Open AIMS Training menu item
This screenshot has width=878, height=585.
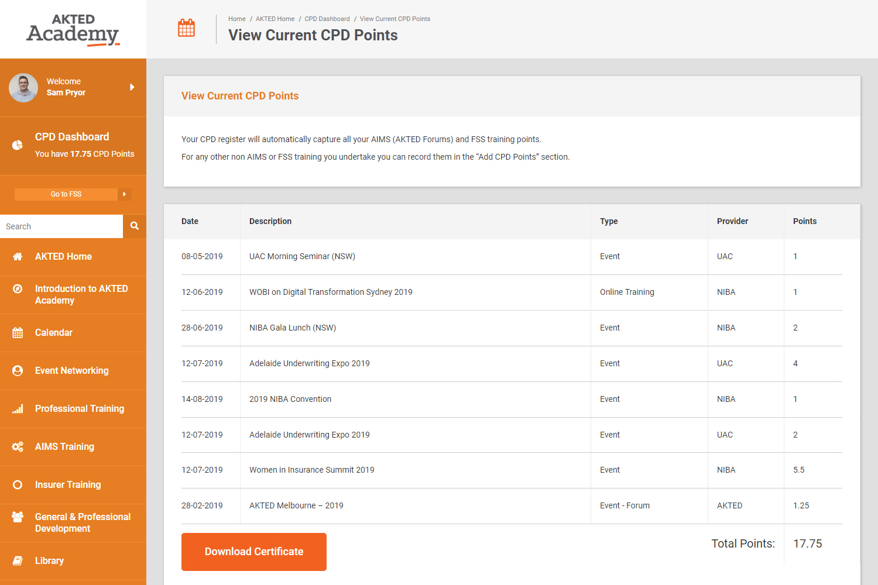(64, 447)
